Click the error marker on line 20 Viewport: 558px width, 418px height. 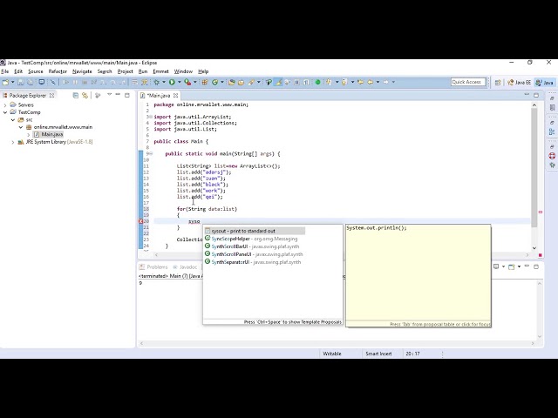[x=140, y=221]
